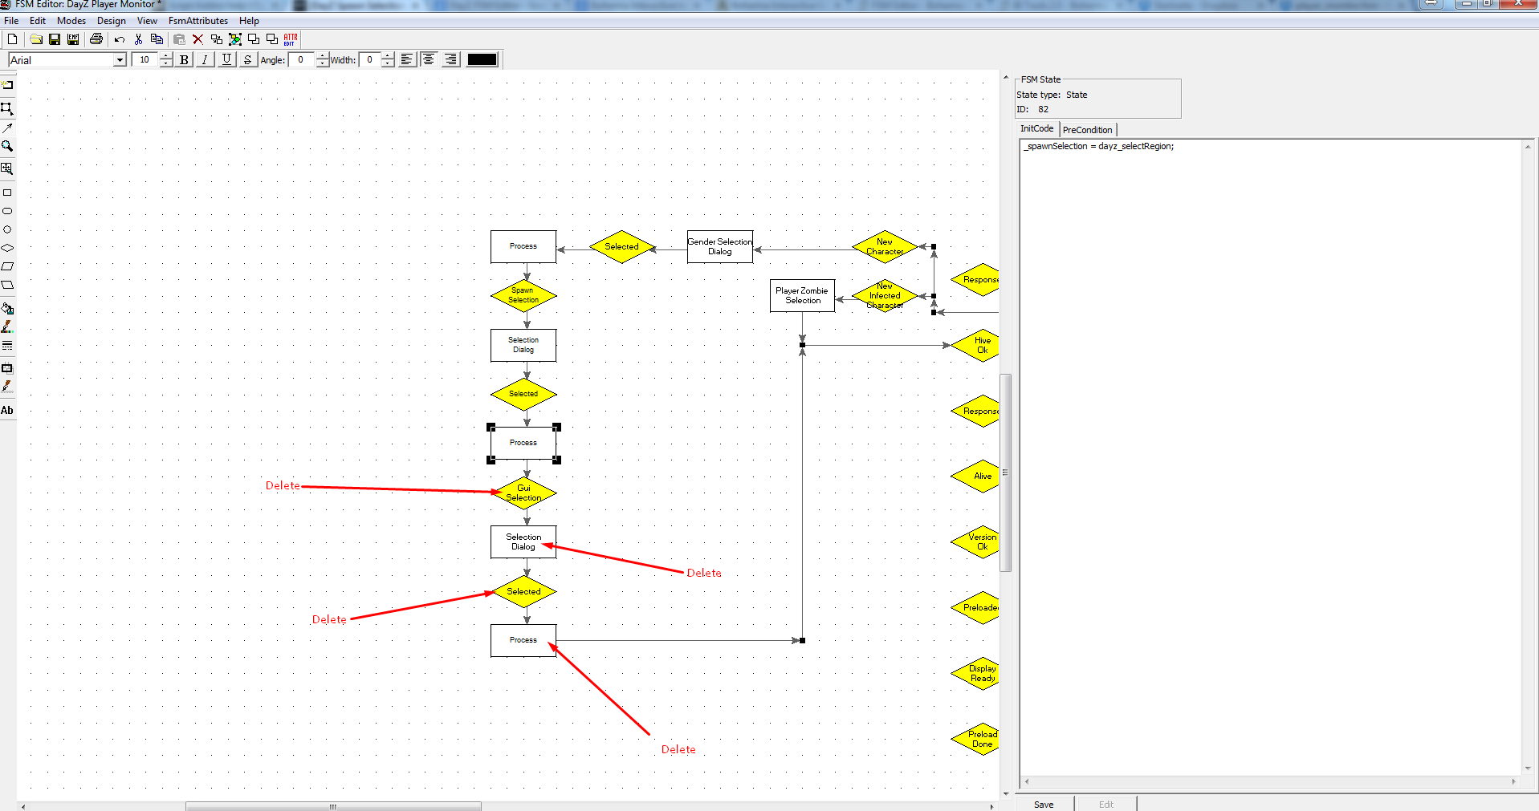The width and height of the screenshot is (1539, 811).
Task: Toggle Underline text formatting
Action: 226,59
